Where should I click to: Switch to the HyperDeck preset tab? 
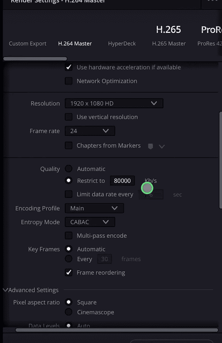click(122, 43)
